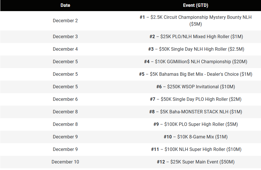Select the December 3 date cell
This screenshot has width=261, height=170.
coord(65,36)
